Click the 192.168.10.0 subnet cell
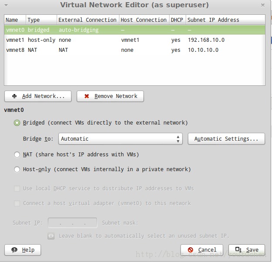This screenshot has height=263, width=272. click(206, 40)
